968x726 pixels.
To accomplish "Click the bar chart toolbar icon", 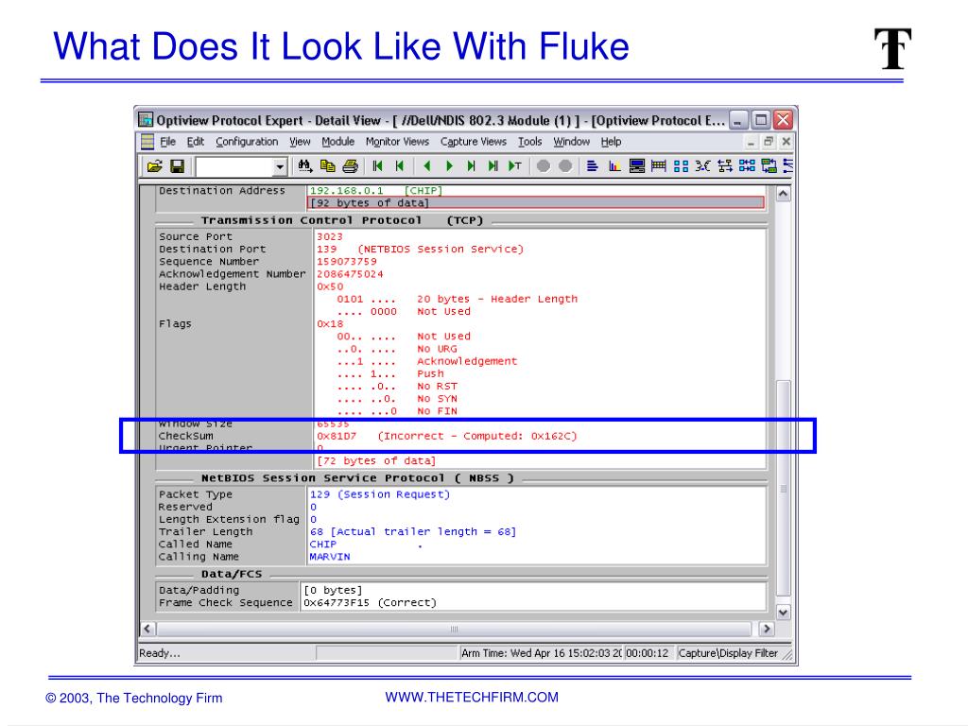I will click(x=614, y=166).
